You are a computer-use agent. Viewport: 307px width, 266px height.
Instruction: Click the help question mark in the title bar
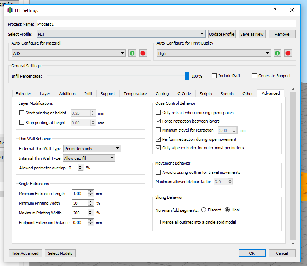275,10
